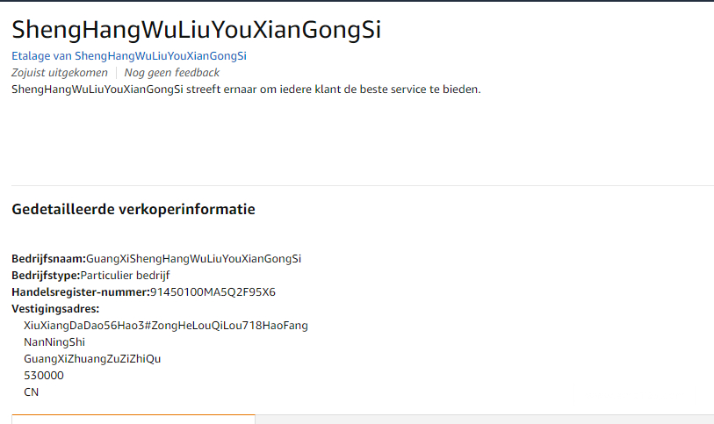The image size is (714, 424).
Task: Click the Vestigingsadres label
Action: point(55,309)
